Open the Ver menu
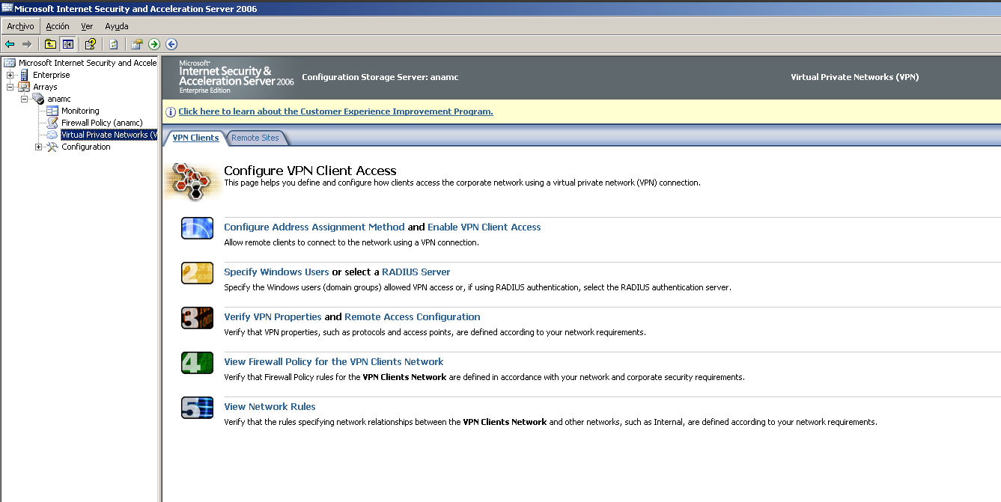The width and height of the screenshot is (1001, 502). coord(87,26)
